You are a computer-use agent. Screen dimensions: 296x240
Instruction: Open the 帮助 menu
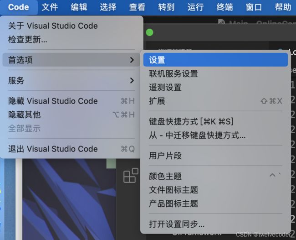[x=283, y=7]
